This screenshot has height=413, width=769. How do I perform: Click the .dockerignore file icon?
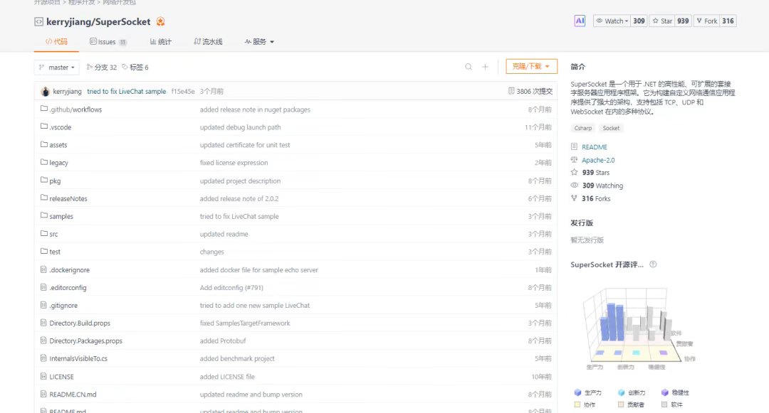tap(43, 269)
